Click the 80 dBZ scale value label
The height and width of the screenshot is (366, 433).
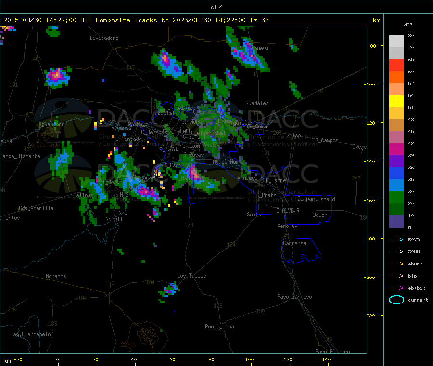pos(411,35)
